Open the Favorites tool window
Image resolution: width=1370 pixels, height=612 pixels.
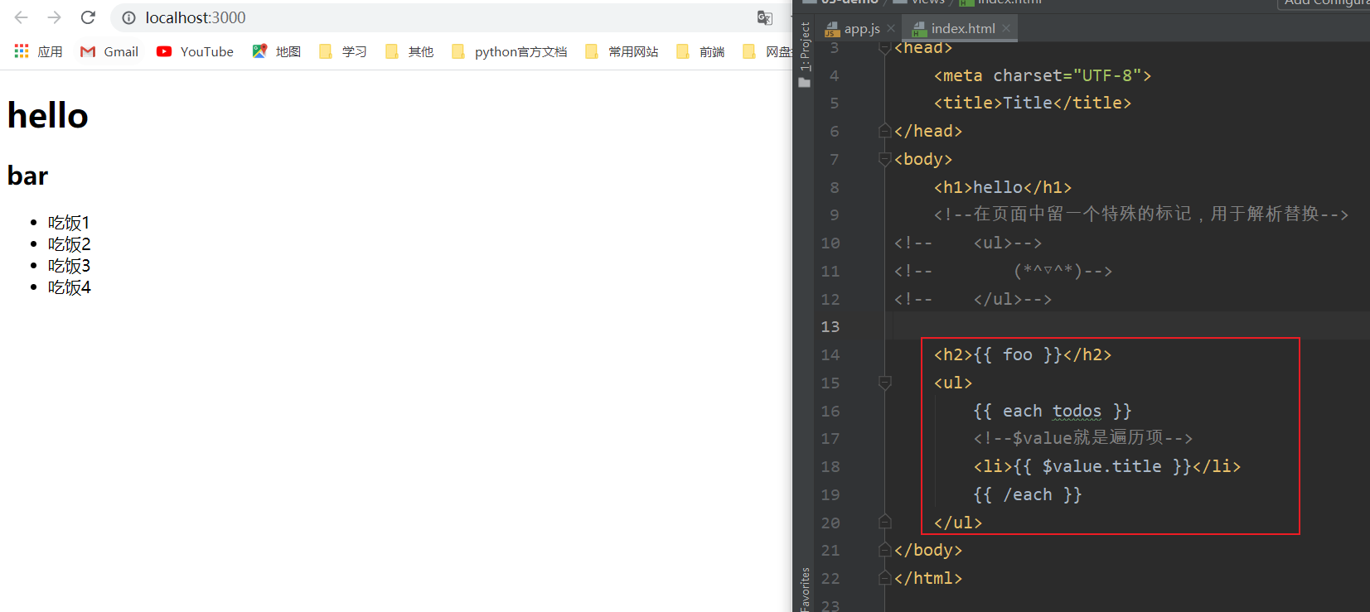pyautogui.click(x=805, y=589)
